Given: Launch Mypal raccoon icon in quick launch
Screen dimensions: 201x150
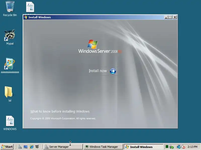Looking at the screenshot, I should [37, 147].
